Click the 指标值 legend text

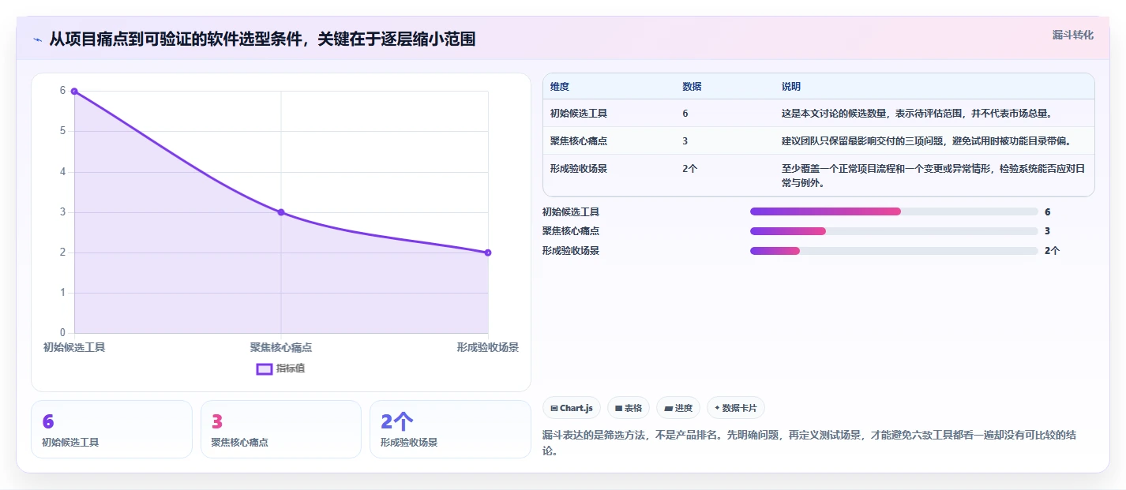(291, 368)
